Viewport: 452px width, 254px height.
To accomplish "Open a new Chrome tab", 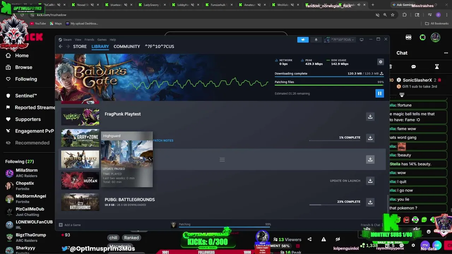I will pos(373,5).
